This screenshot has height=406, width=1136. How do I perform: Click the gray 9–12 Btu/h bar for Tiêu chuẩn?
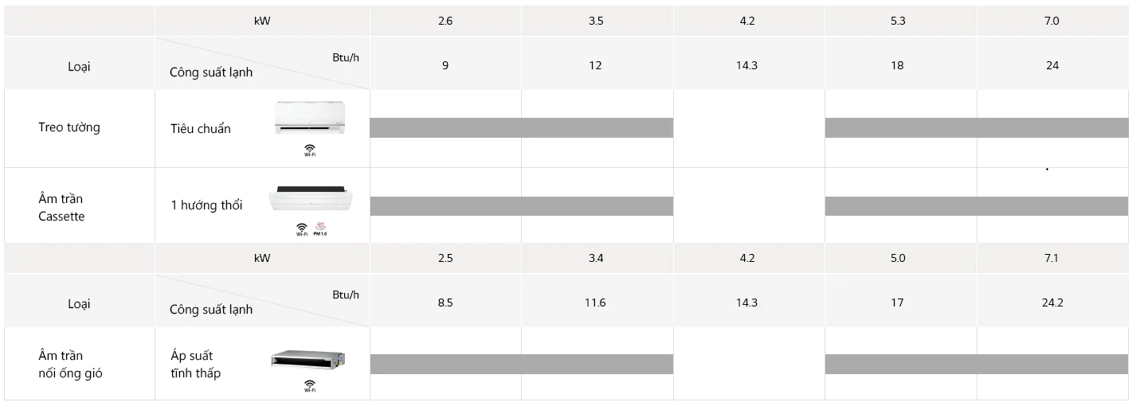(x=521, y=127)
